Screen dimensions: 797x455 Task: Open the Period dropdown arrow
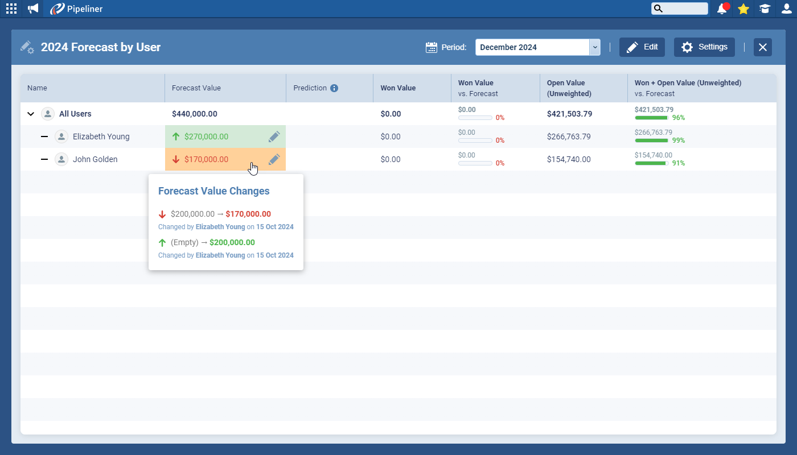click(x=595, y=47)
